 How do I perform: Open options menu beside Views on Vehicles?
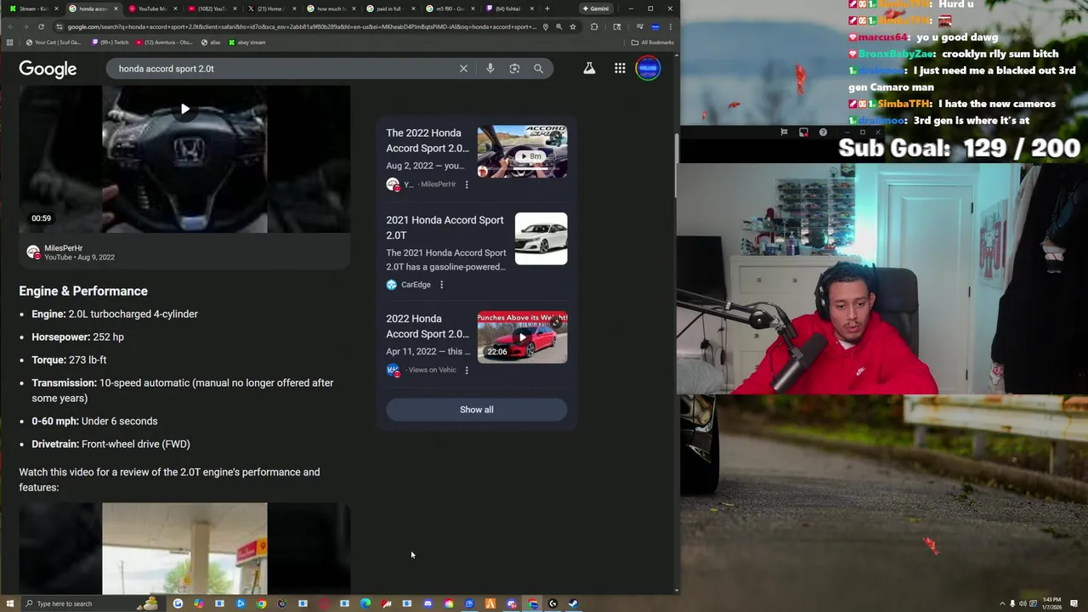[466, 370]
